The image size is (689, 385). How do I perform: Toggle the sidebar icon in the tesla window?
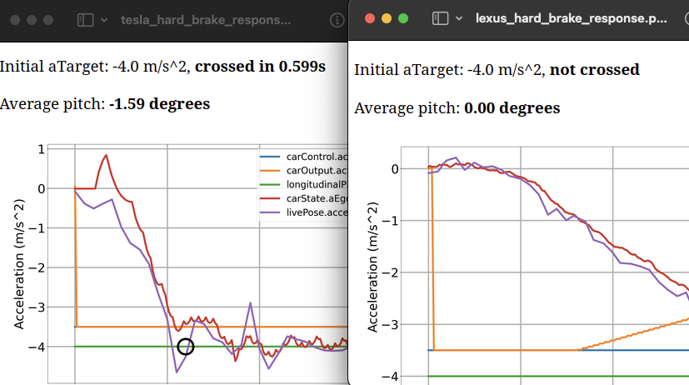[85, 19]
